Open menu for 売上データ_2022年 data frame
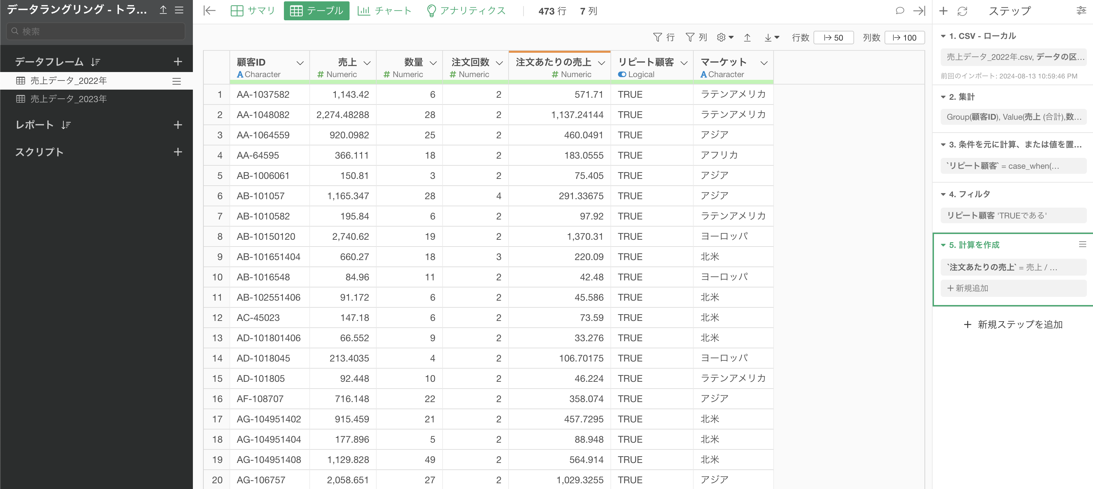This screenshot has width=1093, height=489. [x=177, y=81]
